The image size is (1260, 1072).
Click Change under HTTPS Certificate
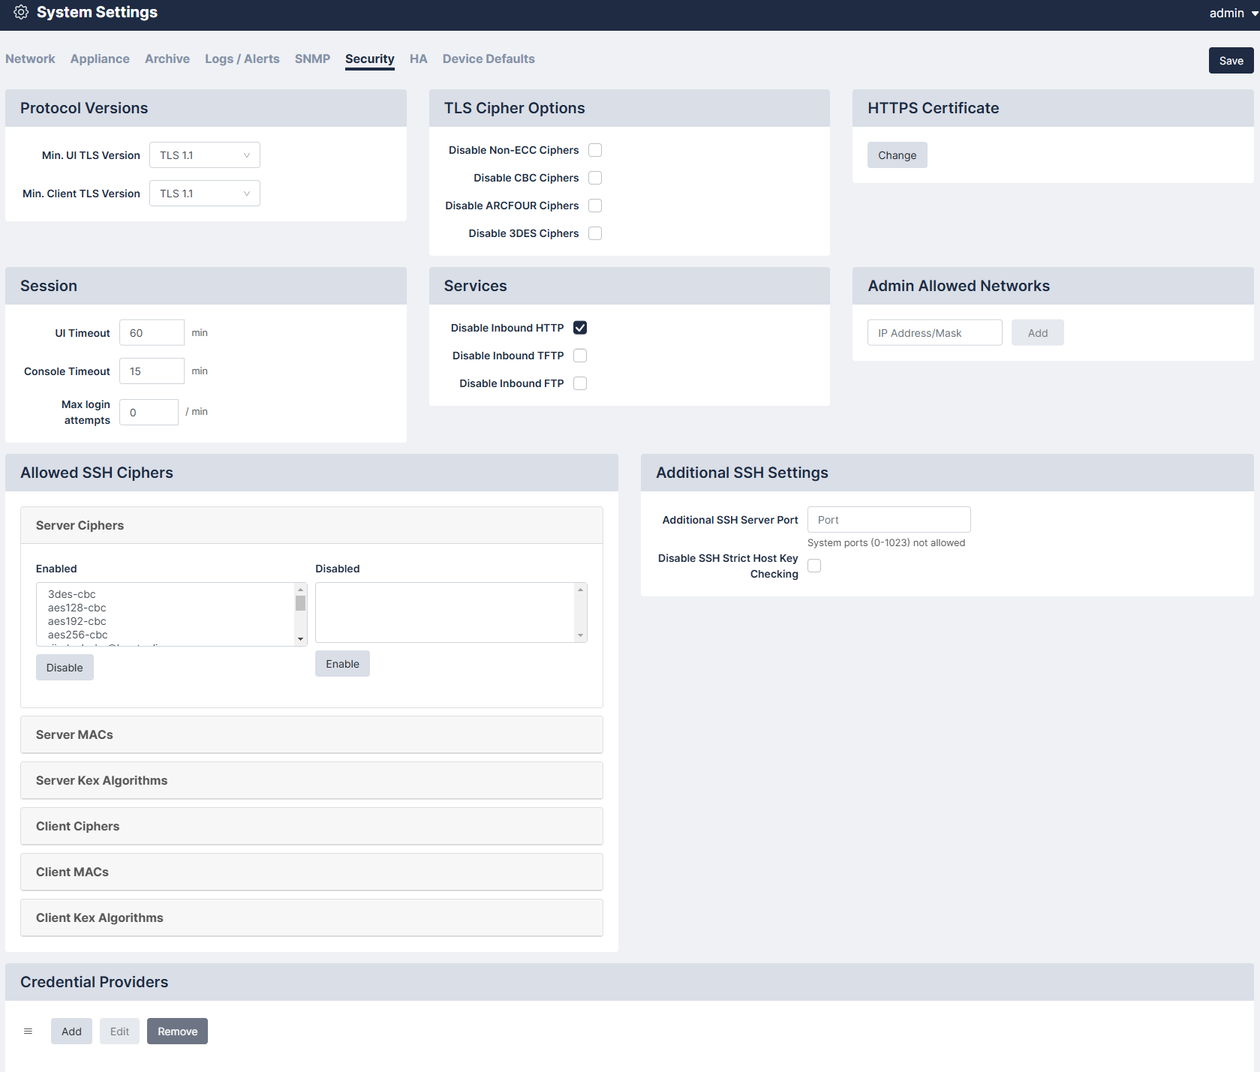click(897, 155)
